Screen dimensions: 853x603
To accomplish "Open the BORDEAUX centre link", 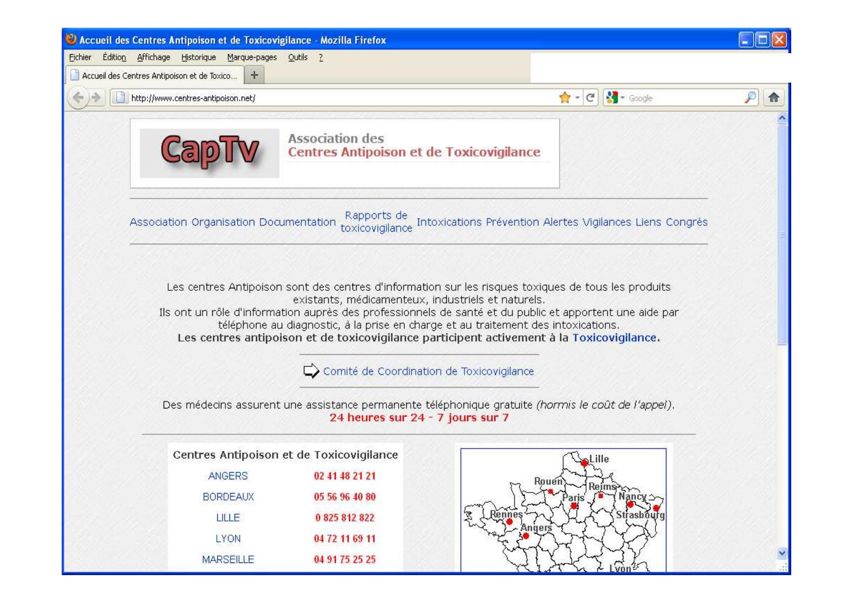I will tap(228, 497).
